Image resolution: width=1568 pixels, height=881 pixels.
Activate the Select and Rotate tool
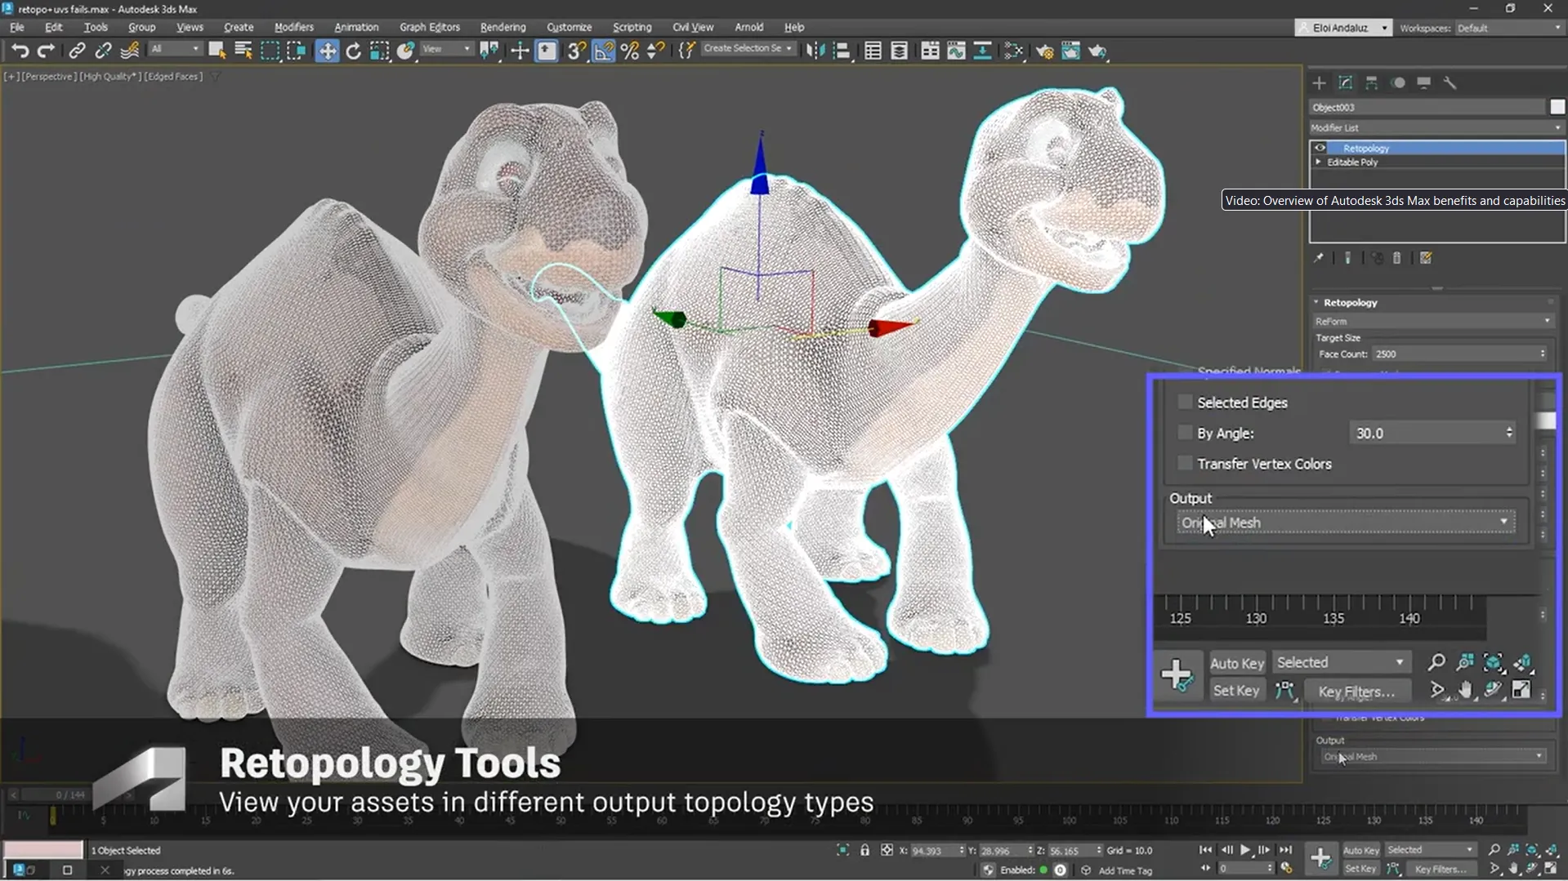[352, 50]
